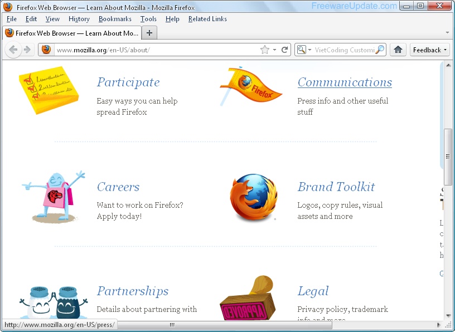
Task: Click the vertical scrollbar thumb
Action: (x=448, y=157)
